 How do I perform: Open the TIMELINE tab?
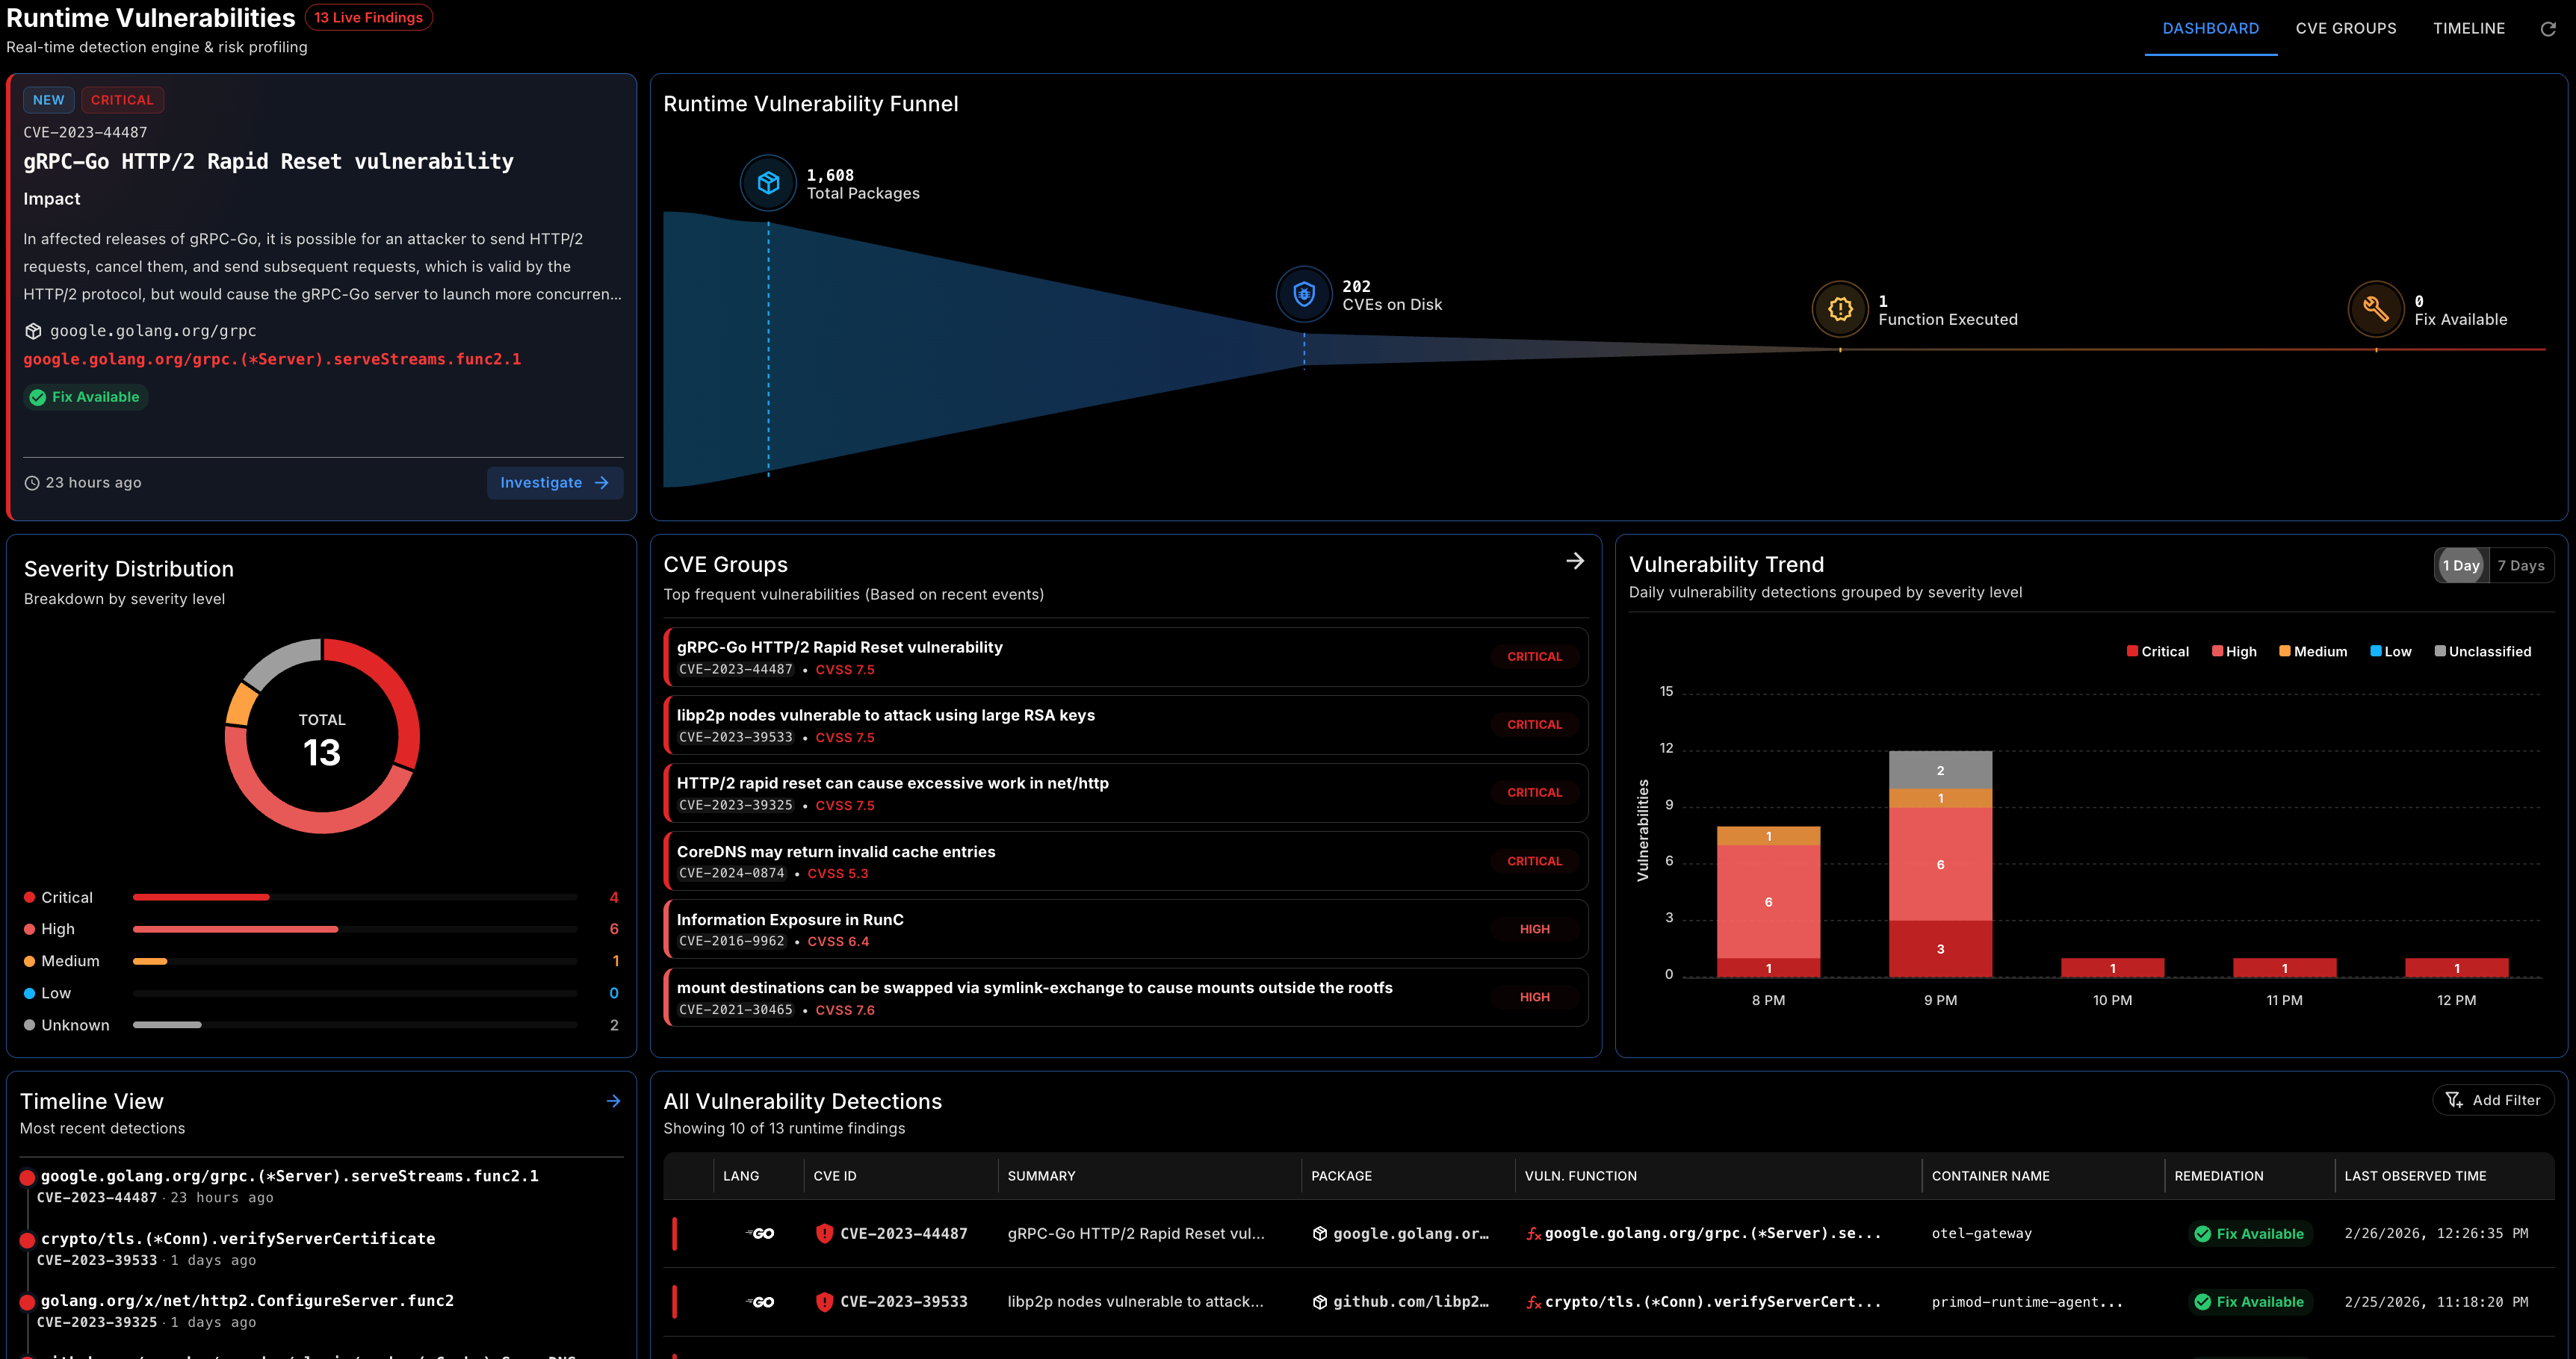(2469, 28)
